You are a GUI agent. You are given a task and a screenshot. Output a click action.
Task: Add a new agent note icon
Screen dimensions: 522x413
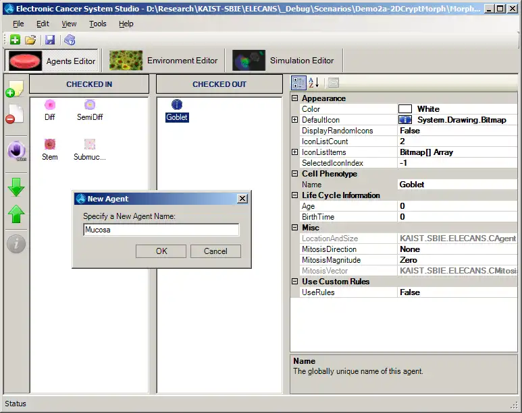coord(15,89)
